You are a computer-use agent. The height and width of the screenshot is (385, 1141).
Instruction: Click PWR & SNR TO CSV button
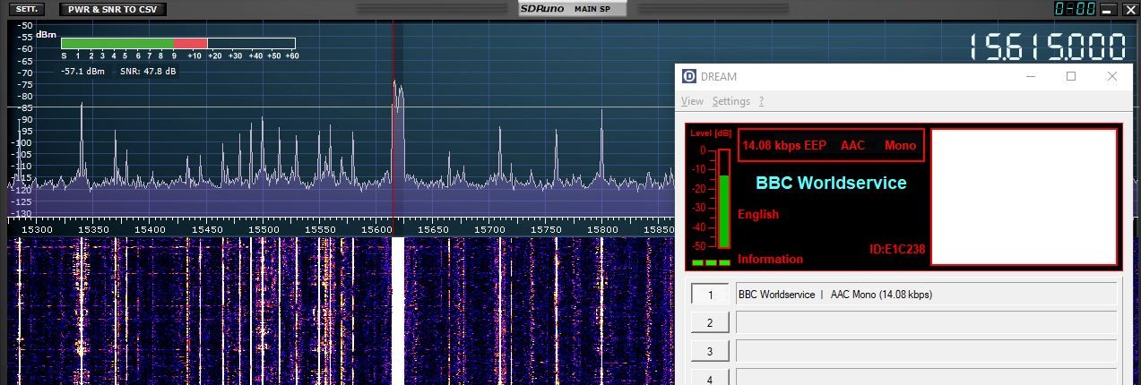point(113,9)
